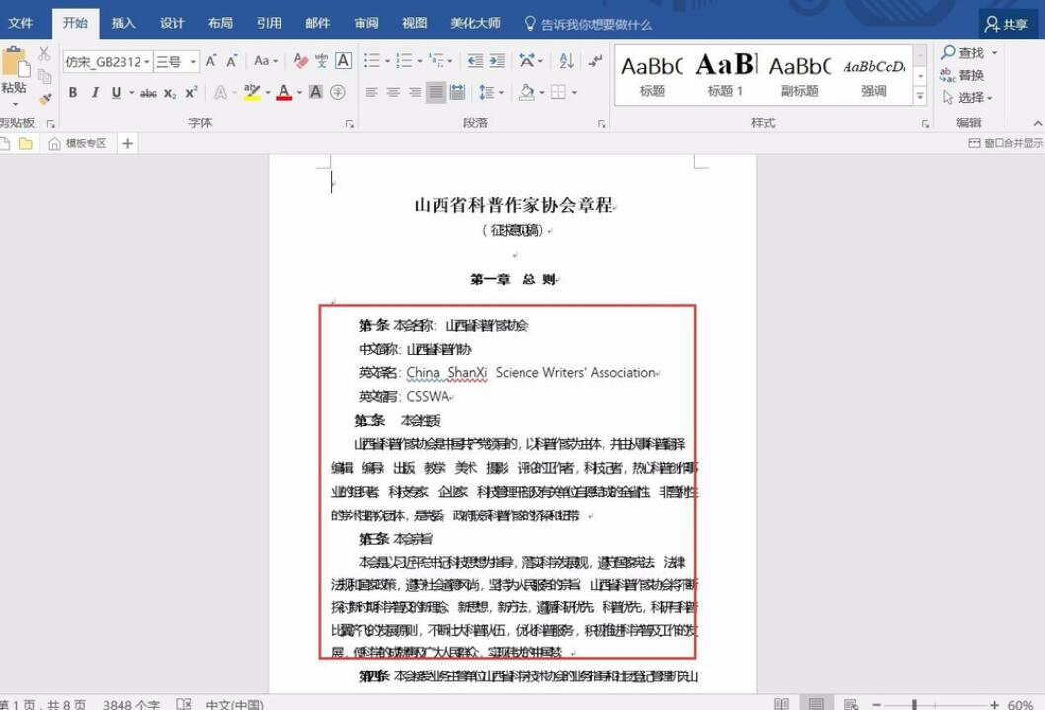Apply the 副标题 style

point(799,75)
